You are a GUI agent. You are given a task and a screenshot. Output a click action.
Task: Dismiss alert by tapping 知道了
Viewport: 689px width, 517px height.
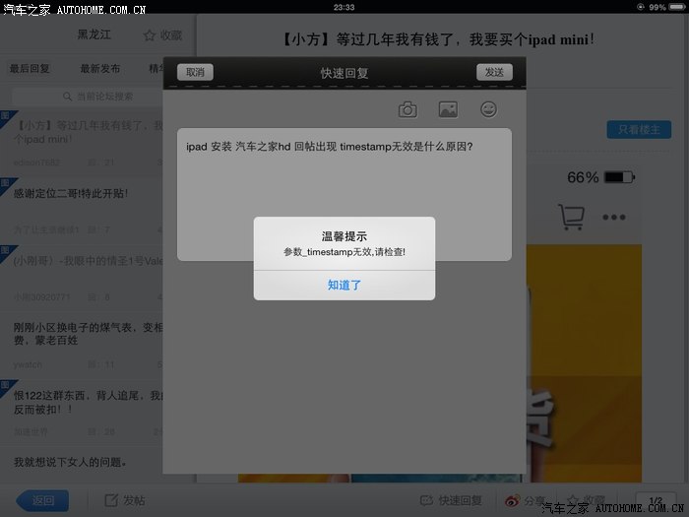[344, 285]
